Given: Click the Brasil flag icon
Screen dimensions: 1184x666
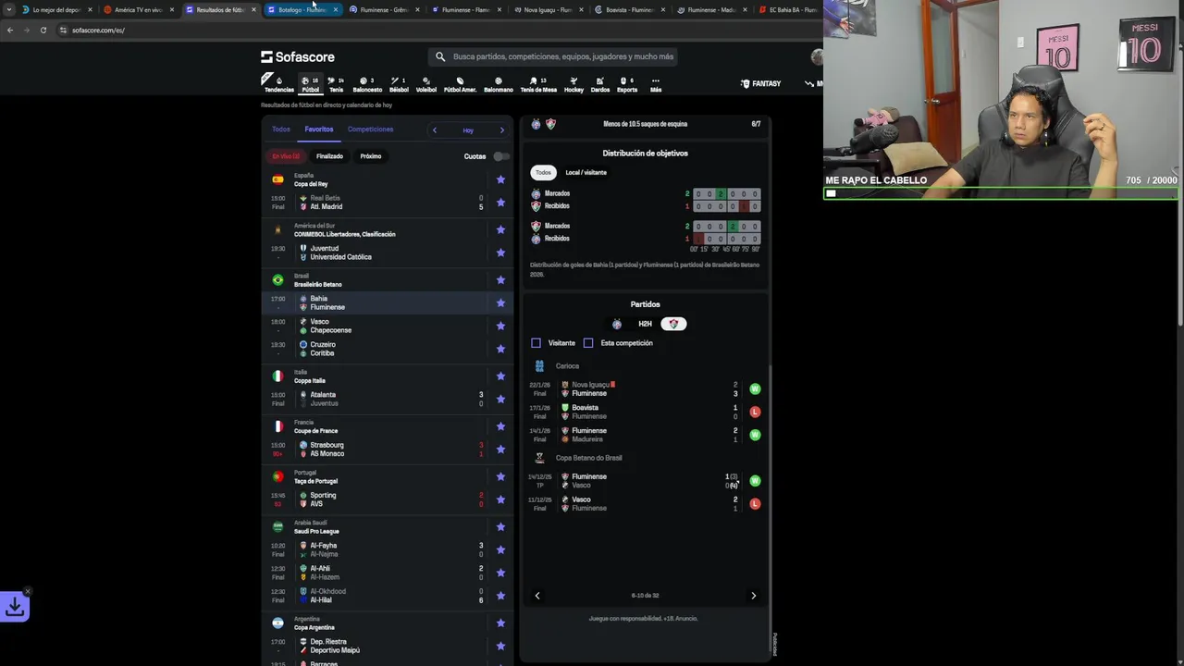Looking at the screenshot, I should (x=277, y=279).
